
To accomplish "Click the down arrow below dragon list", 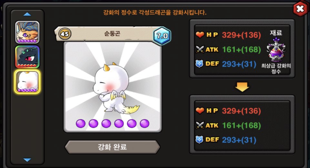I will click(x=27, y=160).
